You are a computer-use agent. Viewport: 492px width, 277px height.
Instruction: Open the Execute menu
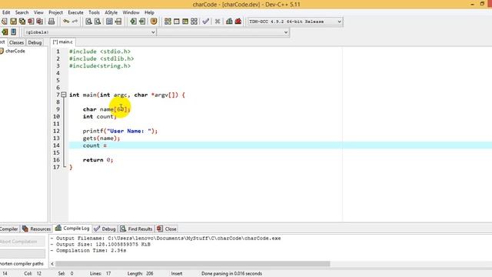click(x=75, y=12)
